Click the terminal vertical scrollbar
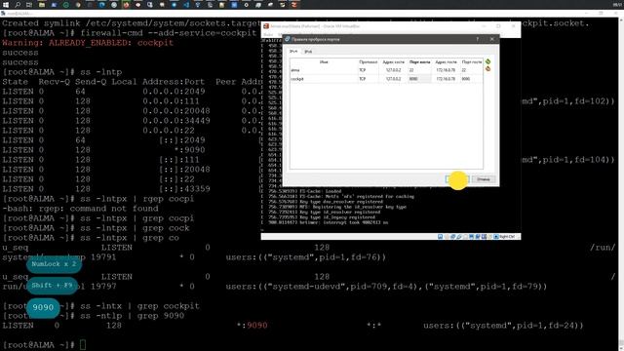Viewport: 624px width, 351px height. (621, 183)
